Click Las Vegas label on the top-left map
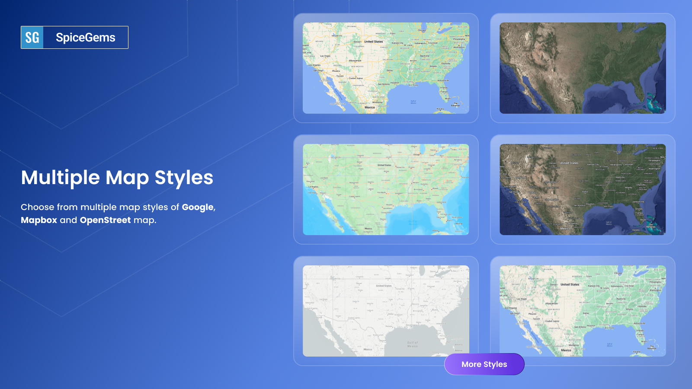Image resolution: width=692 pixels, height=389 pixels. click(324, 57)
